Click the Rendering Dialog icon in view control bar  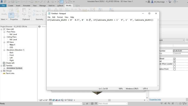tap(62, 100)
